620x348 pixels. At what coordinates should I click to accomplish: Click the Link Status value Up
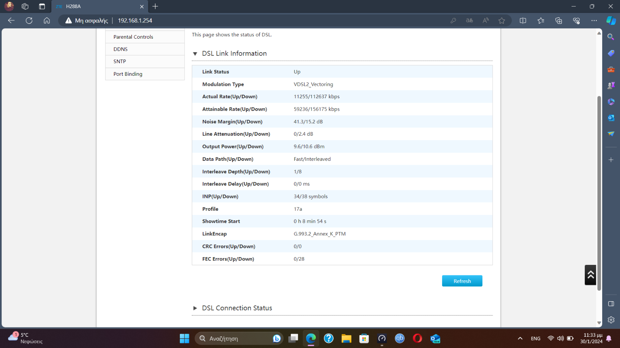coord(297,72)
